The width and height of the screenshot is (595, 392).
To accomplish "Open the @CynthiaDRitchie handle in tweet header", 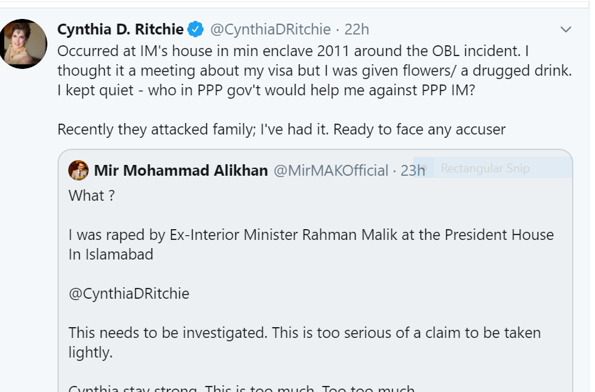I will pos(270,29).
